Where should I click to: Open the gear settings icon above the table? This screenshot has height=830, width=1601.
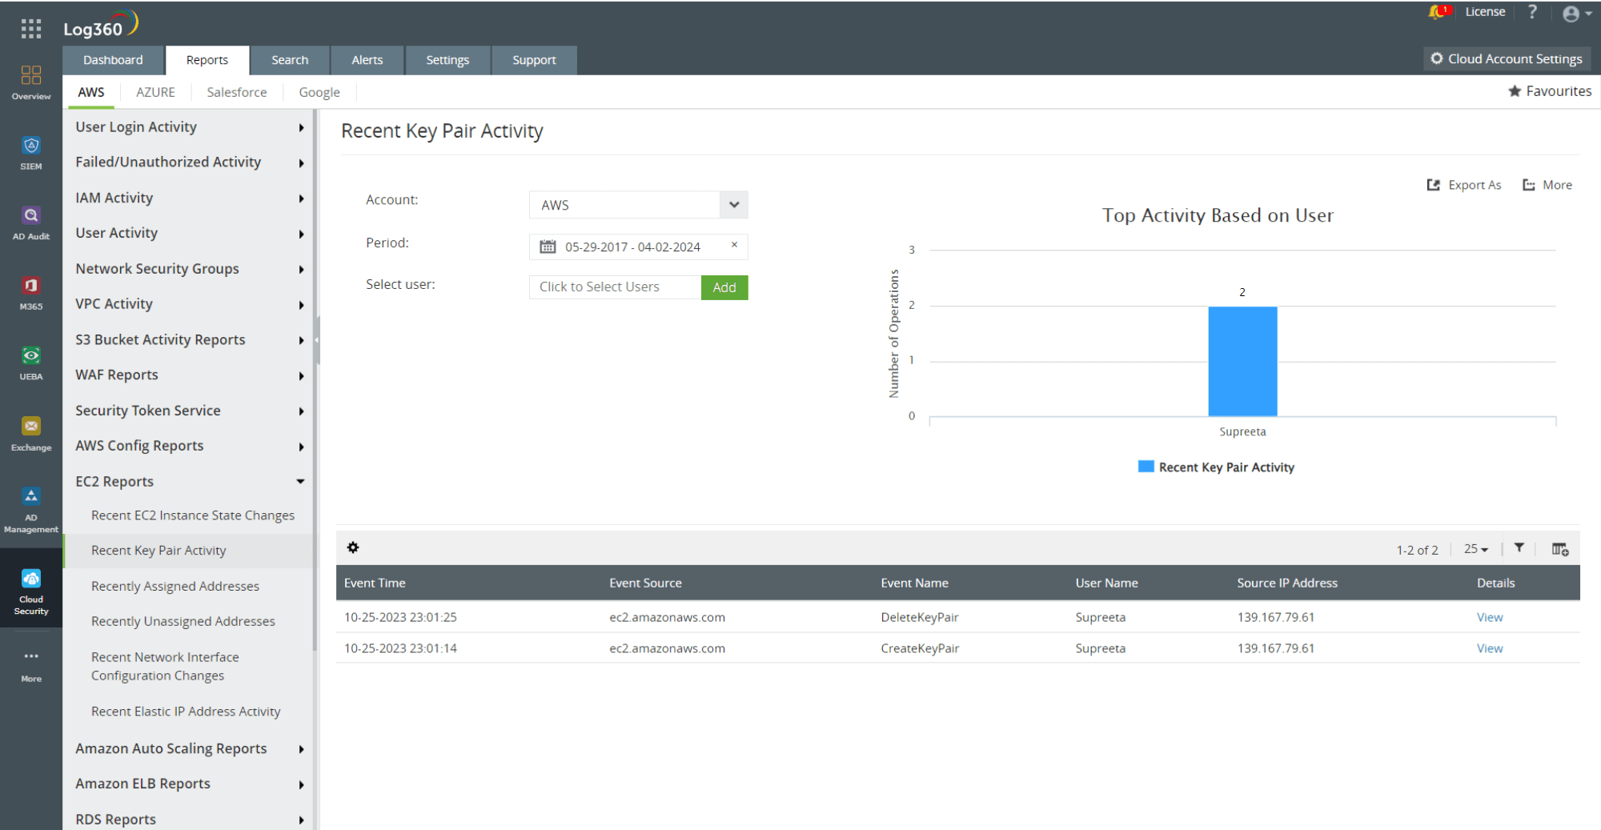point(353,547)
